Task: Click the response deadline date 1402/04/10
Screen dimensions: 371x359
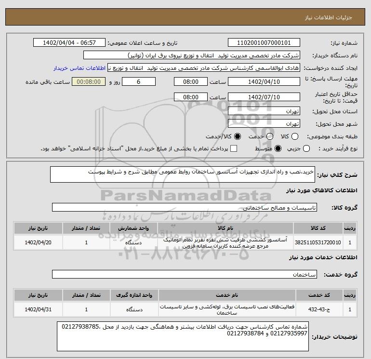Action: point(264,81)
